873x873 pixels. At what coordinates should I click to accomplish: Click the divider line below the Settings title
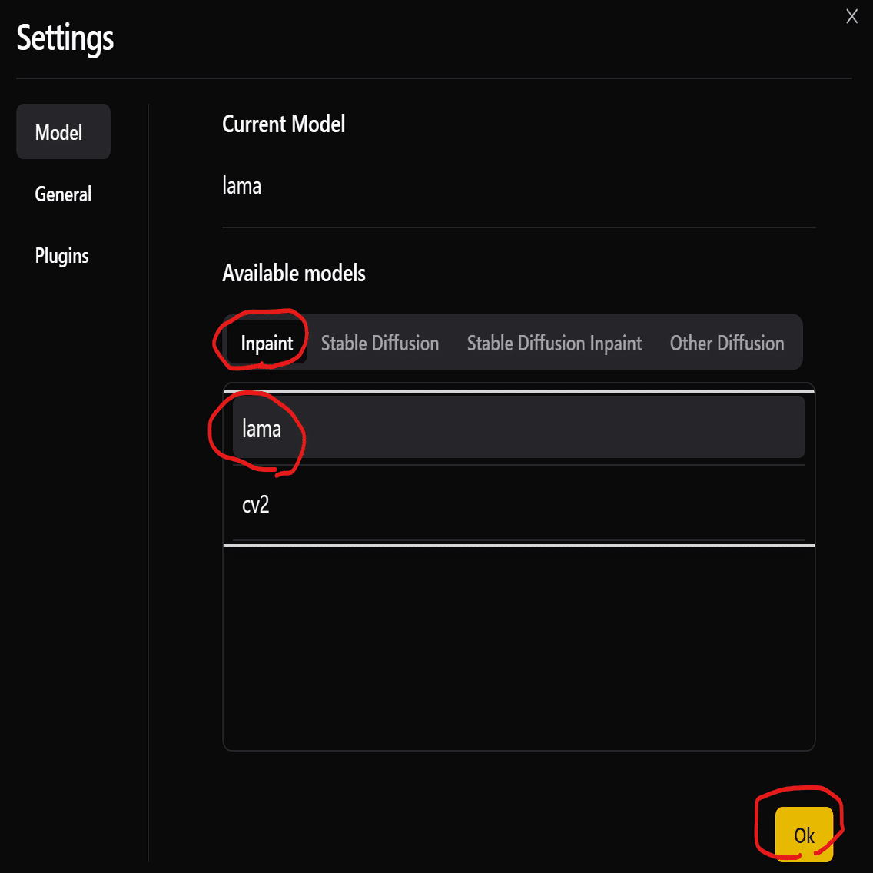[434, 78]
